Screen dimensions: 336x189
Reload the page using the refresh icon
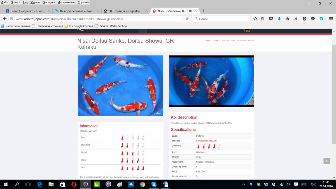coord(187,19)
